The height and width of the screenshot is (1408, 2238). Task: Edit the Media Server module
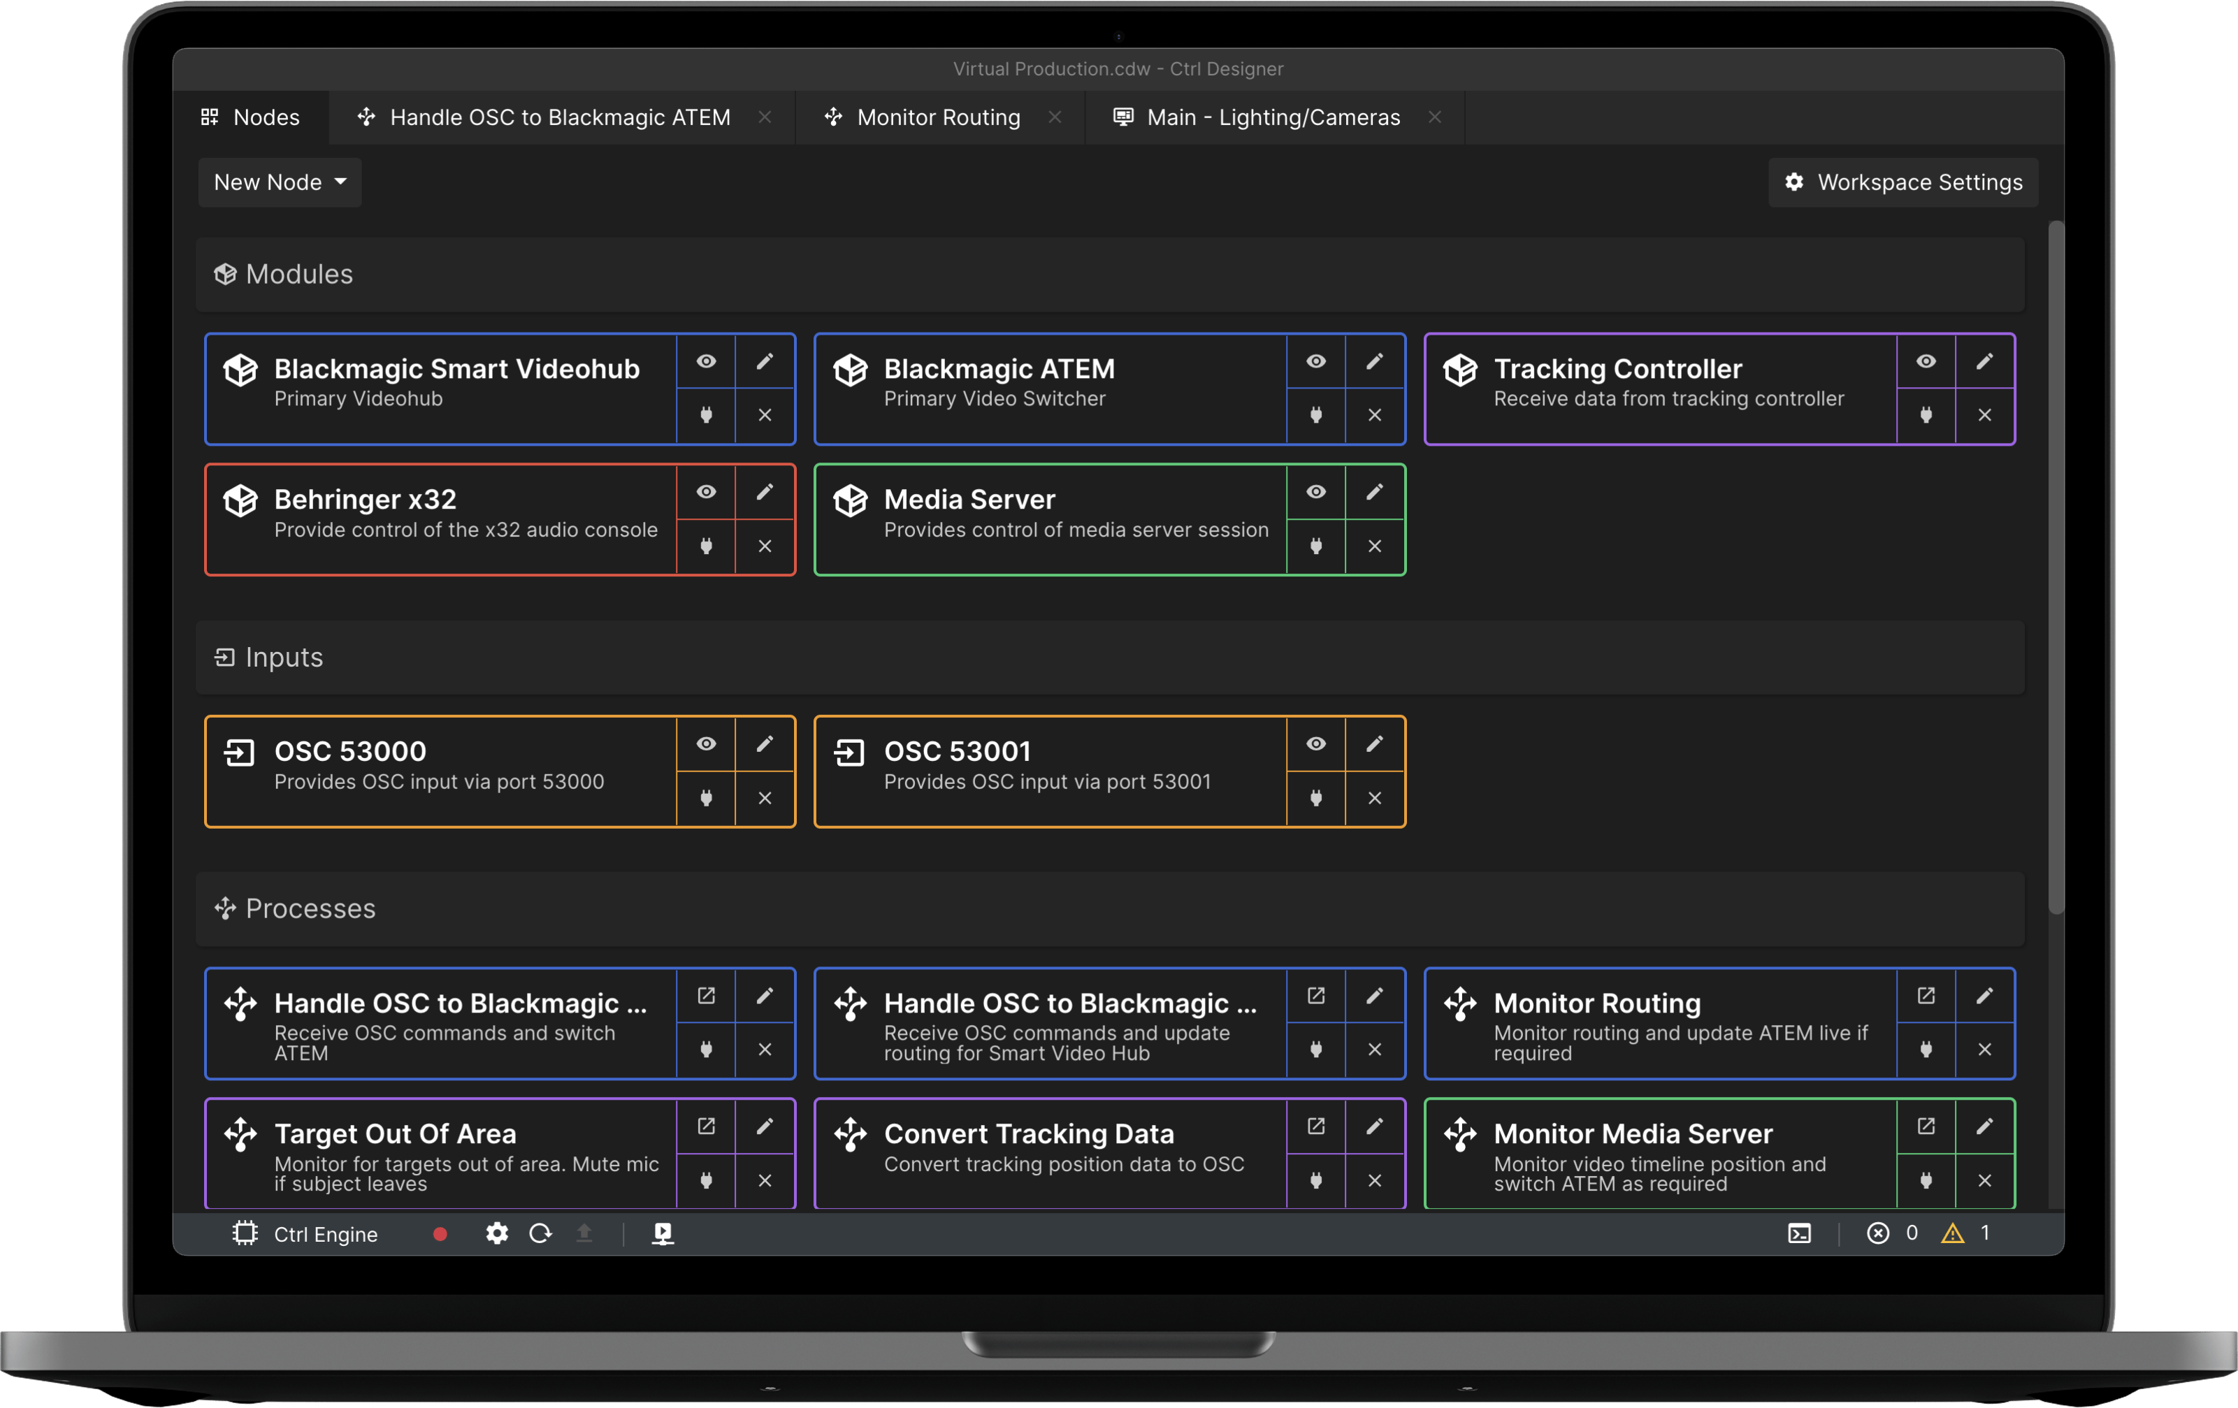1373,492
